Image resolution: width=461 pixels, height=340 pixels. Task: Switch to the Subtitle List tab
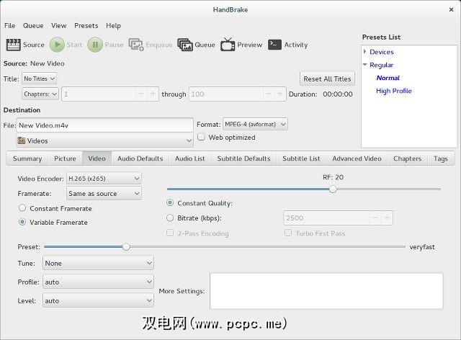tap(301, 158)
